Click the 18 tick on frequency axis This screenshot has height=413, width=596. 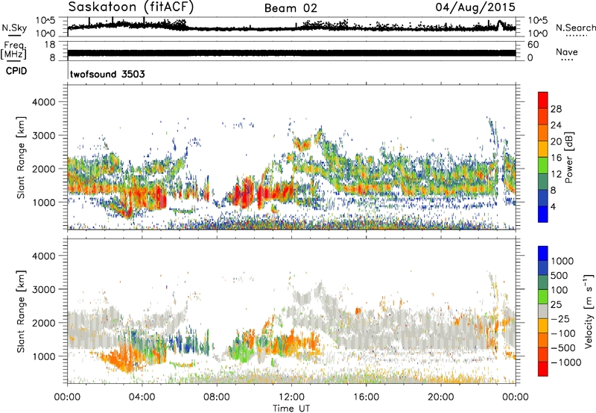(x=50, y=45)
